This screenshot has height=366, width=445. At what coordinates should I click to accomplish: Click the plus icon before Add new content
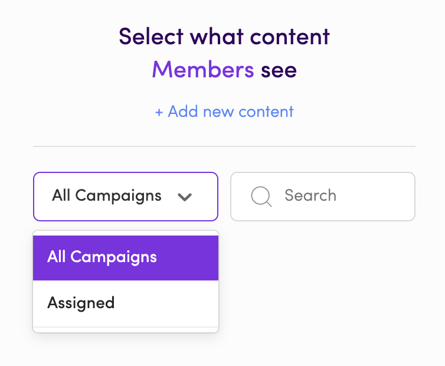159,112
